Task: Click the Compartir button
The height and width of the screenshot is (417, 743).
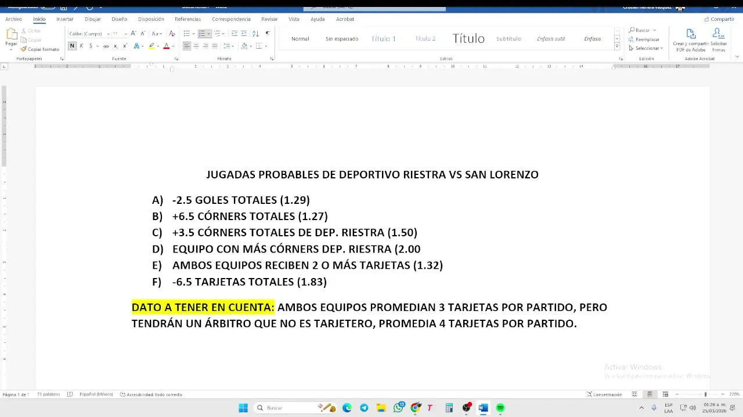Action: click(x=719, y=19)
